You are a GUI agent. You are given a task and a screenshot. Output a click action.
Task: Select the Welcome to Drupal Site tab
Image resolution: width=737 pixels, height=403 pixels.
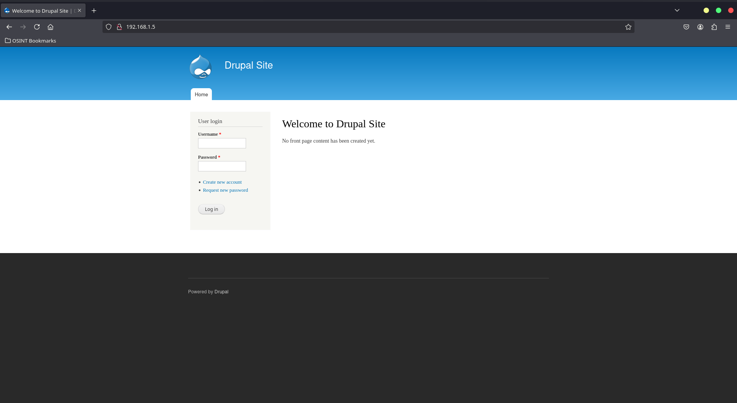point(43,11)
